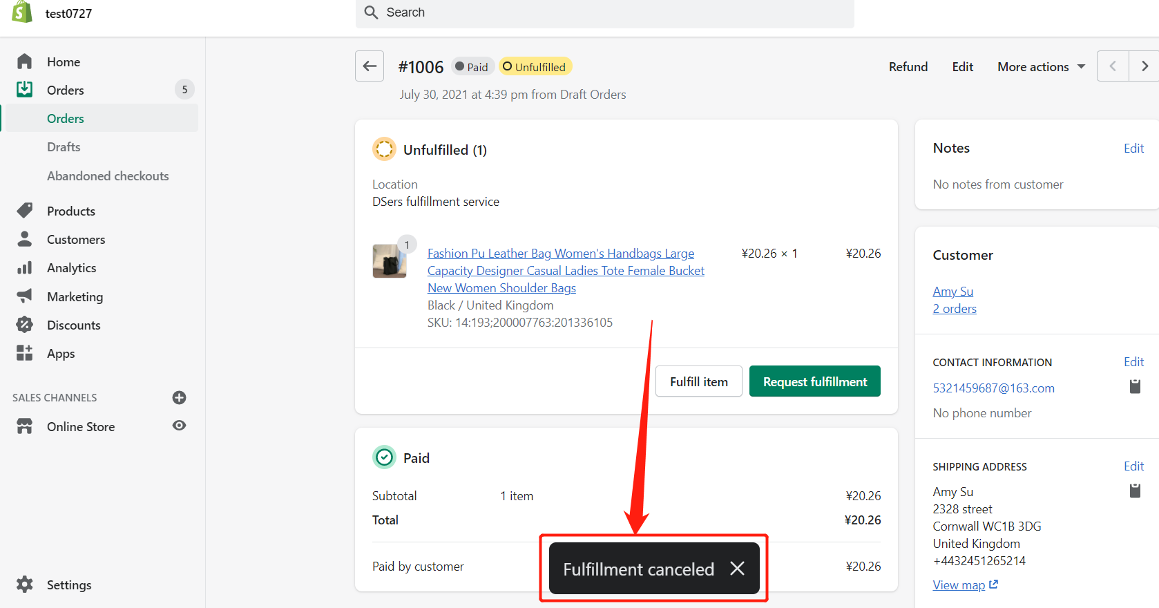Click the Refund button

pos(908,67)
